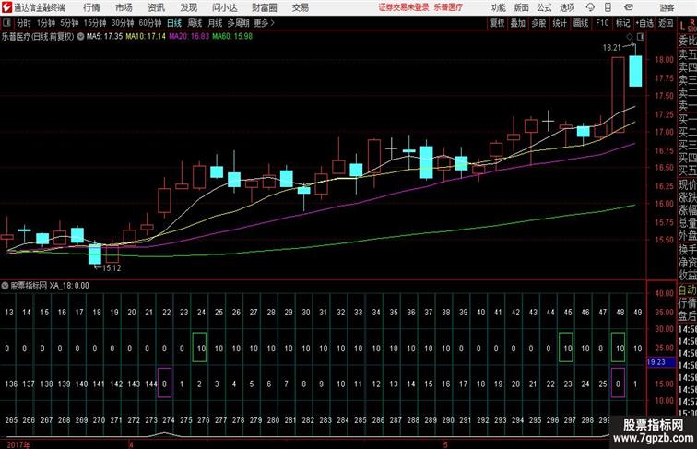
Task: Switch to the 分时 chart tab
Action: pyautogui.click(x=24, y=23)
